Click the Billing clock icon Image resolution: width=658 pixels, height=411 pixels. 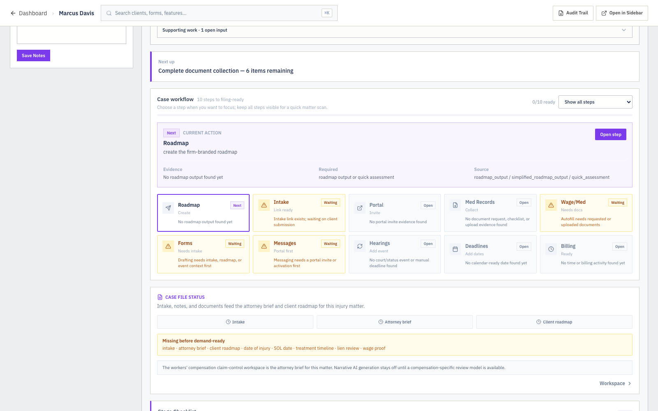click(551, 249)
